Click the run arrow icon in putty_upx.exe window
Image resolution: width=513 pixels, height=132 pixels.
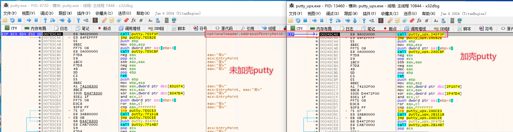(x=315, y=21)
